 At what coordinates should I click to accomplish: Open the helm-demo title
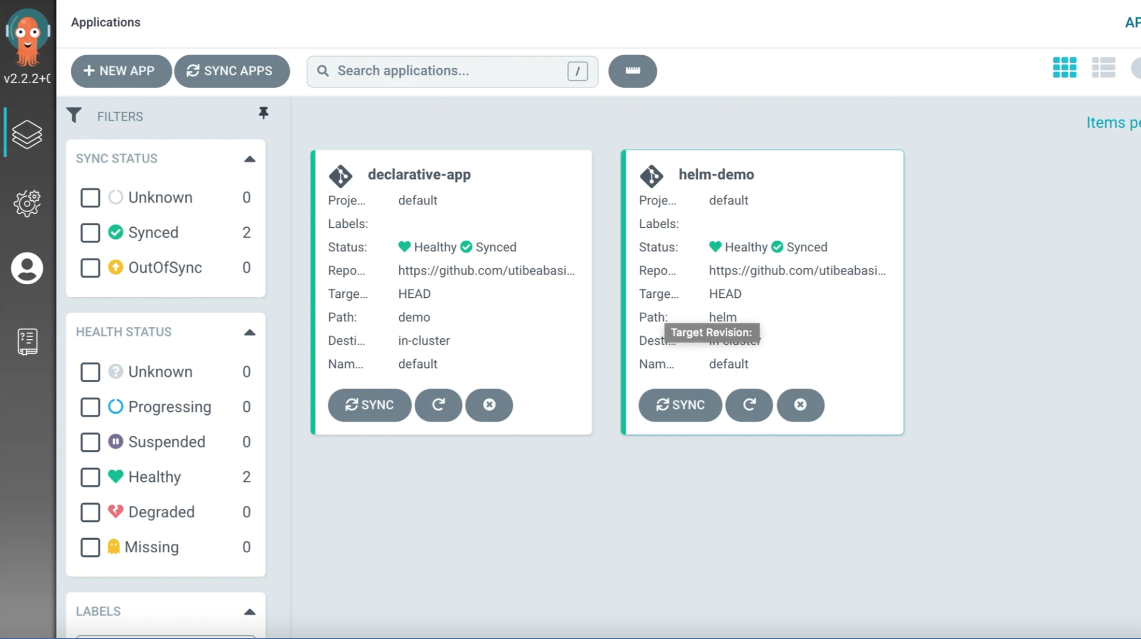pyautogui.click(x=716, y=174)
